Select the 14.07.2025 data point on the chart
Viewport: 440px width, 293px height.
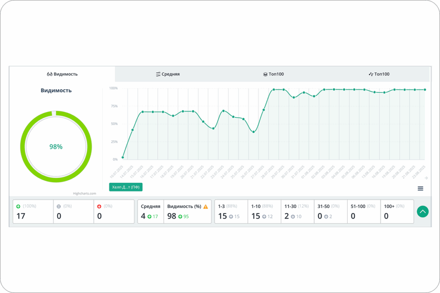point(133,130)
